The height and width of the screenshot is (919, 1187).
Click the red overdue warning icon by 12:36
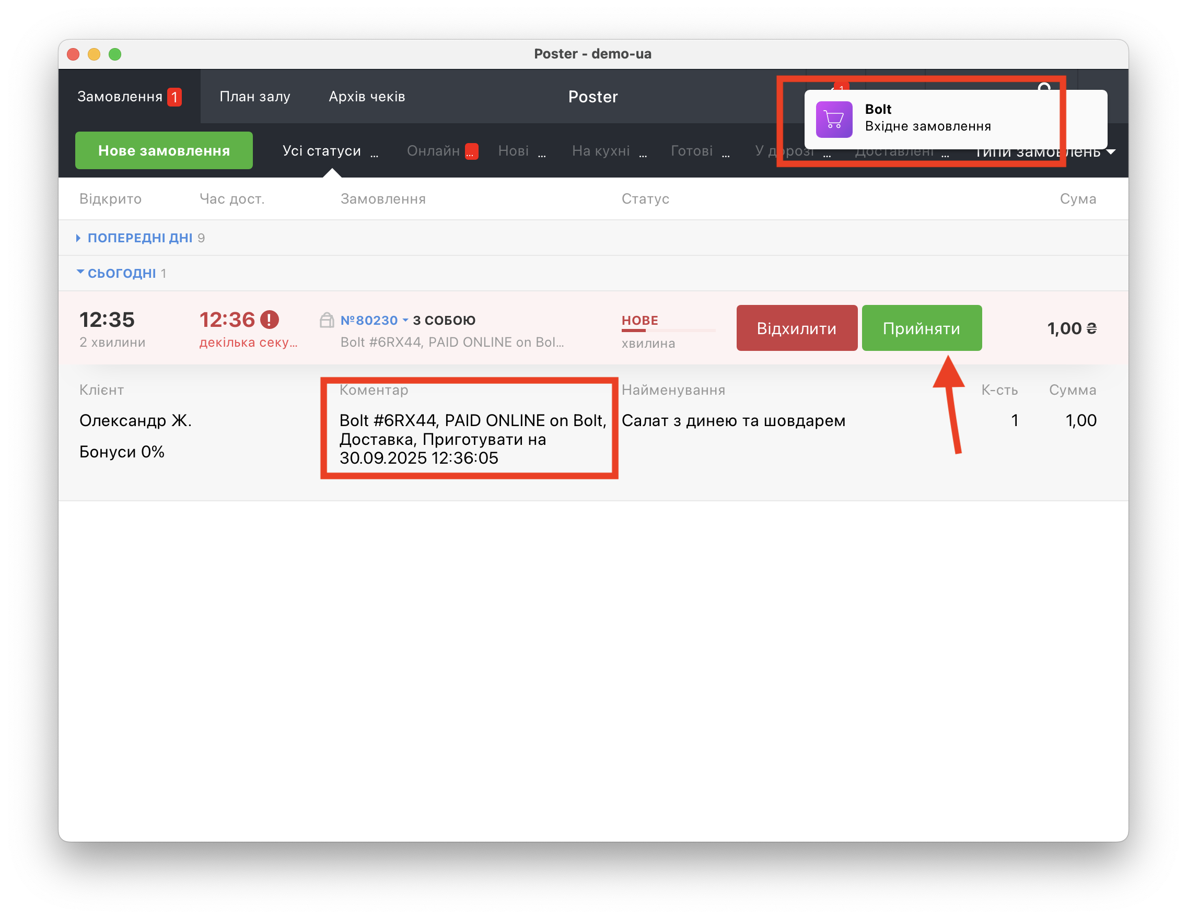pos(269,320)
